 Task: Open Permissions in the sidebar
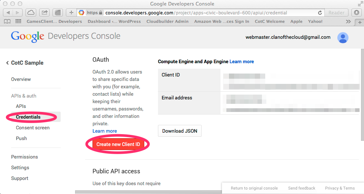(24, 157)
